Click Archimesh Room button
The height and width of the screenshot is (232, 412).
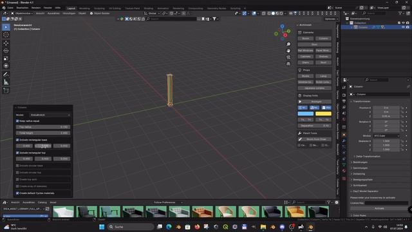coord(305,39)
